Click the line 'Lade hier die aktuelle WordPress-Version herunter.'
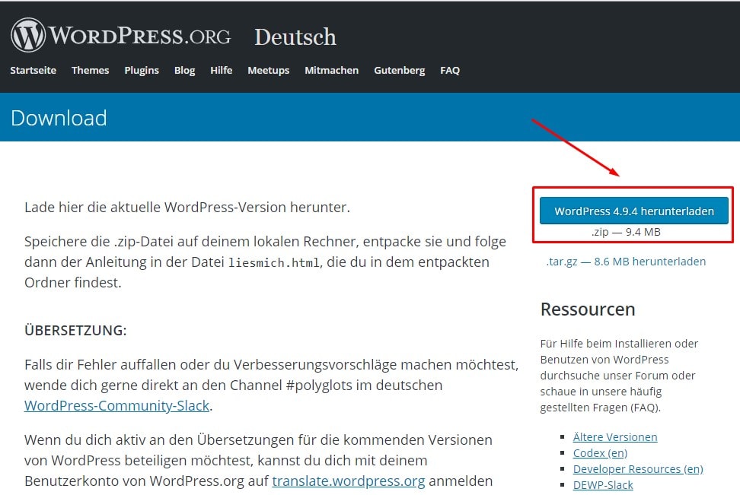This screenshot has height=495, width=740. (187, 208)
